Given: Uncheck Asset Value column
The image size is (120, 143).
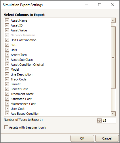Looking at the screenshot, I should coord(7,30).
